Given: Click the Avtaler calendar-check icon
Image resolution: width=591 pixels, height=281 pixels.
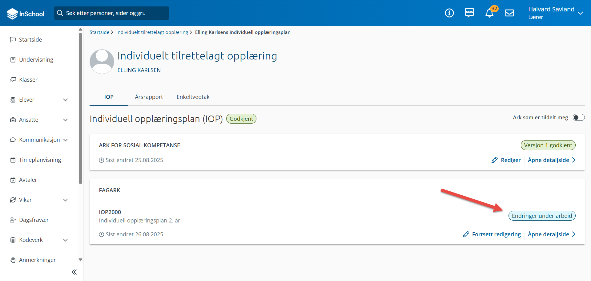Looking at the screenshot, I should pyautogui.click(x=13, y=180).
